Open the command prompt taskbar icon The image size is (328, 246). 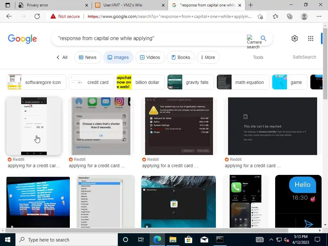[x=220, y=240]
